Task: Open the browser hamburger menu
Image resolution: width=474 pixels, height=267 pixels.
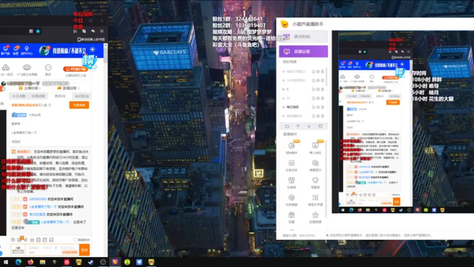Action: (x=102, y=31)
